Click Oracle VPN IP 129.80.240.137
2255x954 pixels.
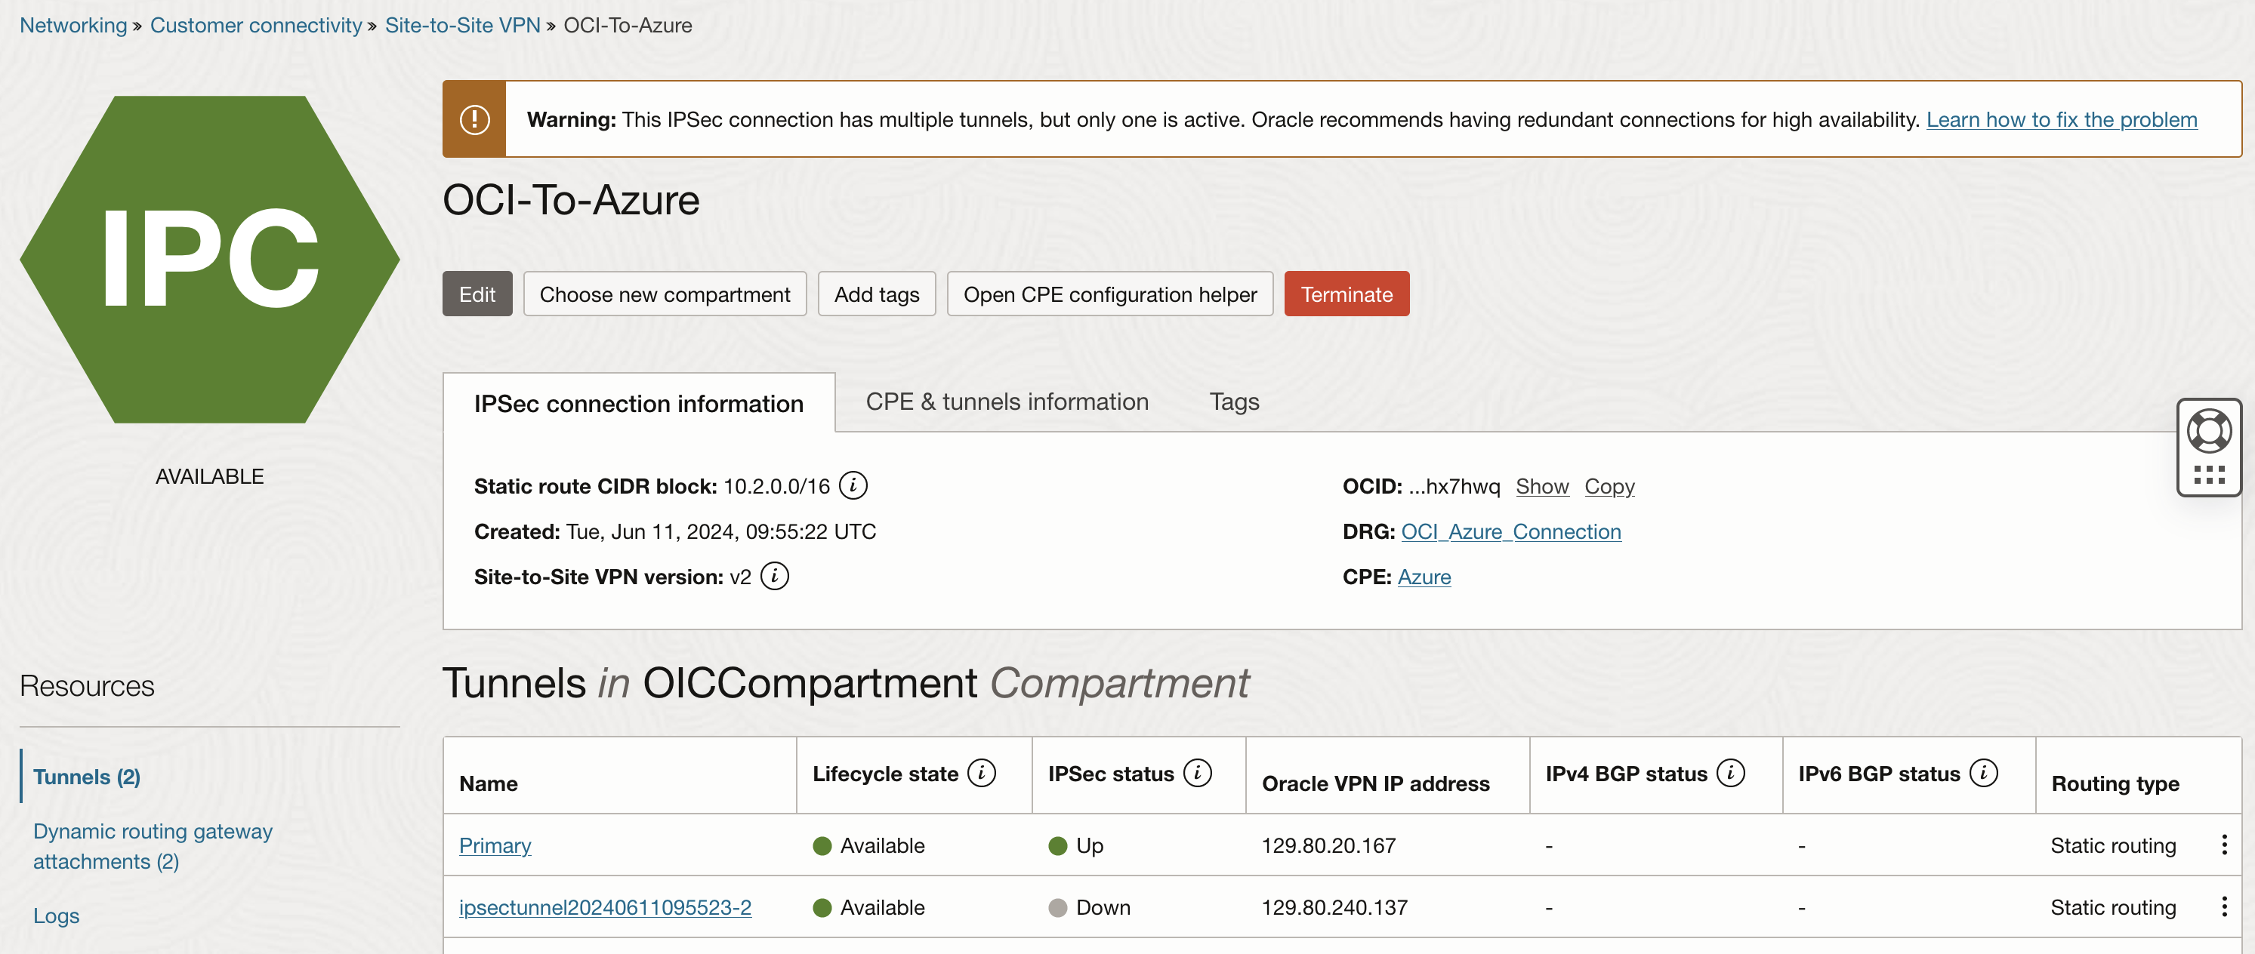tap(1334, 908)
